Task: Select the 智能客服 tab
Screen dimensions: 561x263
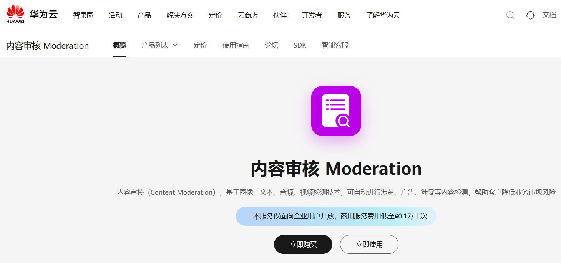Action: 335,45
